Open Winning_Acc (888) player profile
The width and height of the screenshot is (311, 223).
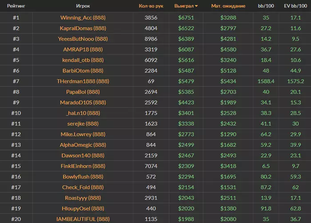click(x=83, y=18)
